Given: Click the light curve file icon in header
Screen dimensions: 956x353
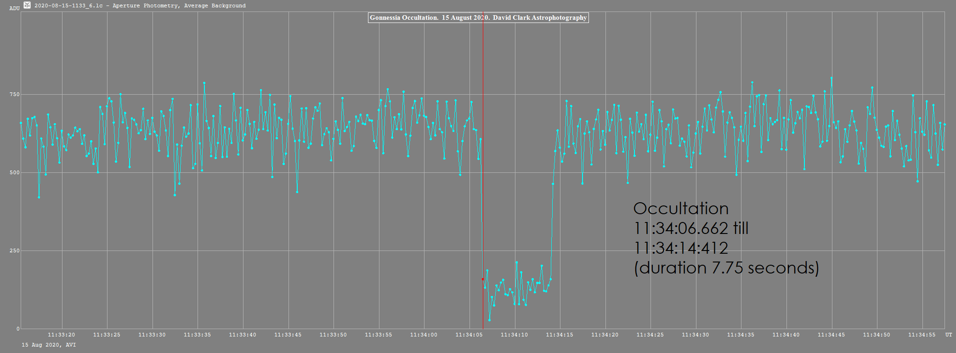Looking at the screenshot, I should (x=27, y=5).
